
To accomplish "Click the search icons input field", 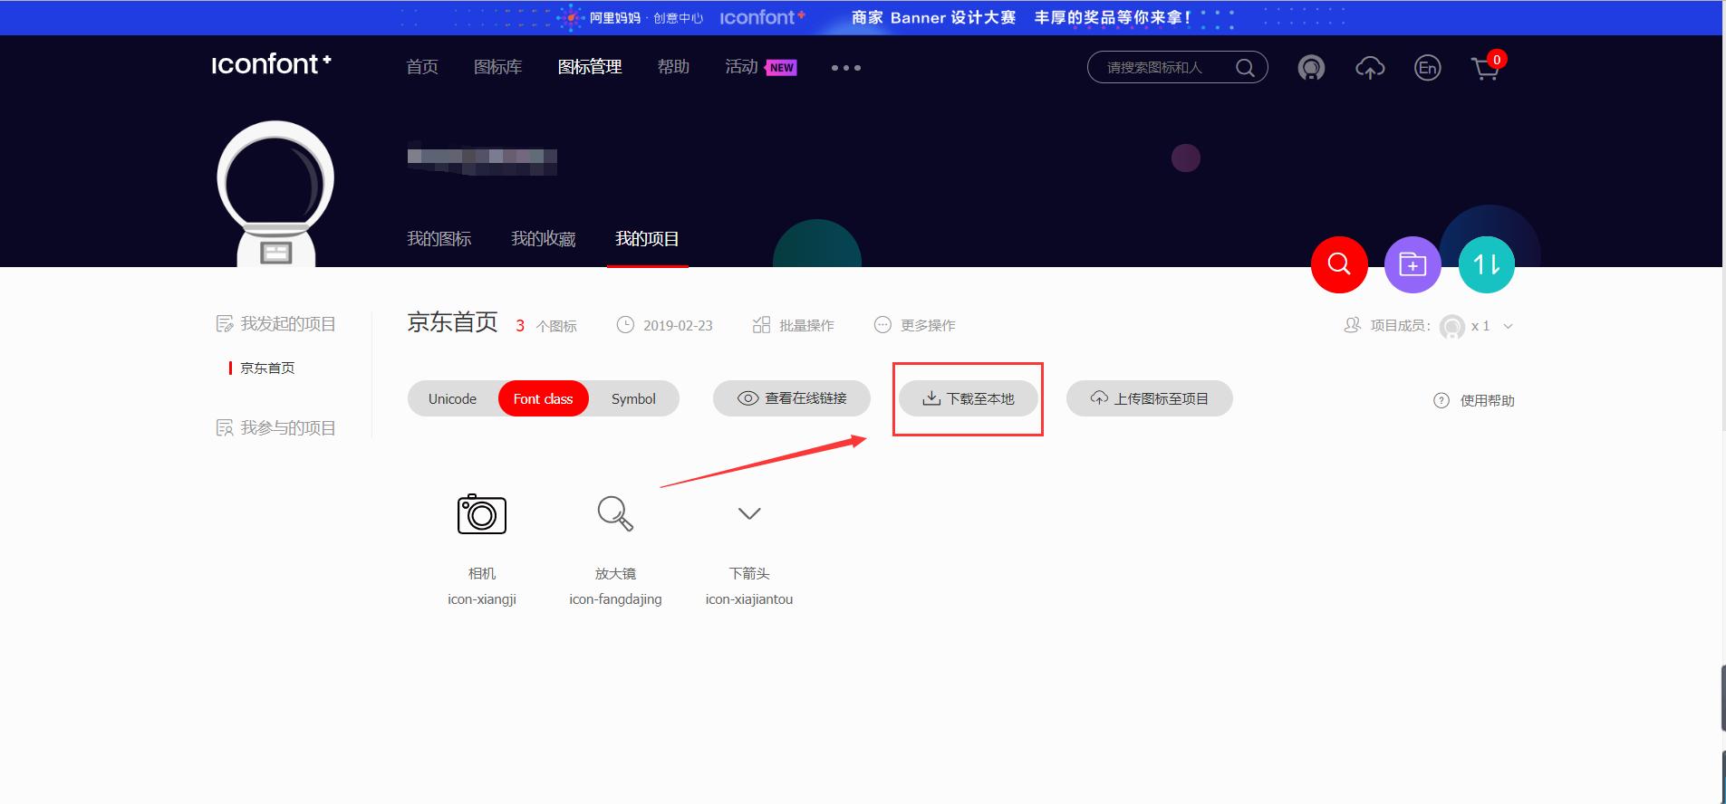I will pyautogui.click(x=1164, y=68).
